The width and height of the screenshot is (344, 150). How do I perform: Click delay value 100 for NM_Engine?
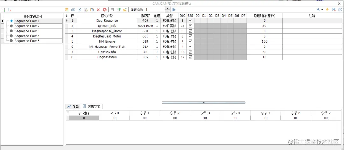264,41
